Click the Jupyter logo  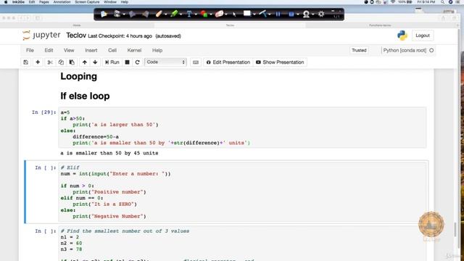[x=41, y=36]
